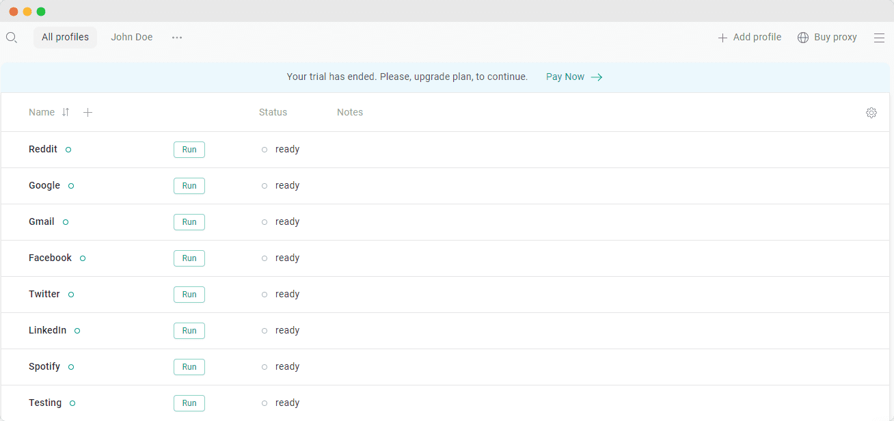Run the Facebook profile

189,258
